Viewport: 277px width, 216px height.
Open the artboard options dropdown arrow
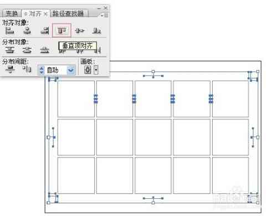click(x=96, y=70)
